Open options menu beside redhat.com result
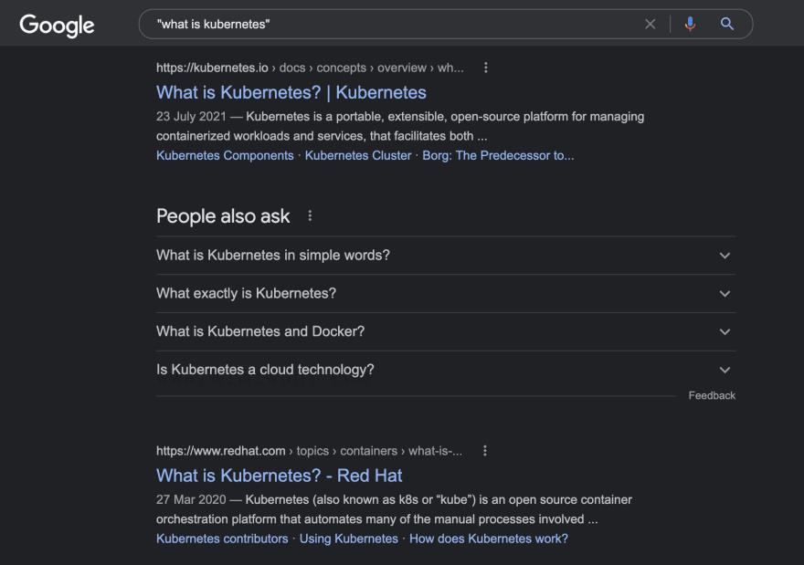804x565 pixels. [484, 451]
